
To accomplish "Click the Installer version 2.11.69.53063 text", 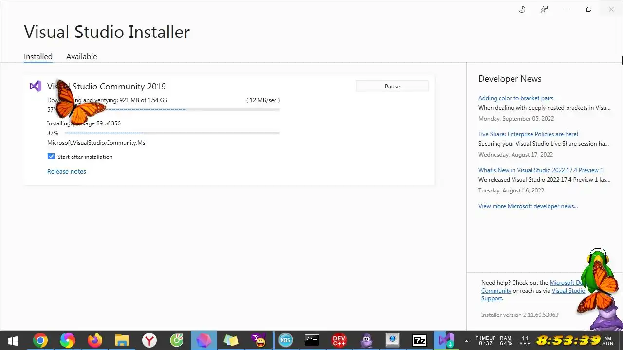I will point(520,315).
